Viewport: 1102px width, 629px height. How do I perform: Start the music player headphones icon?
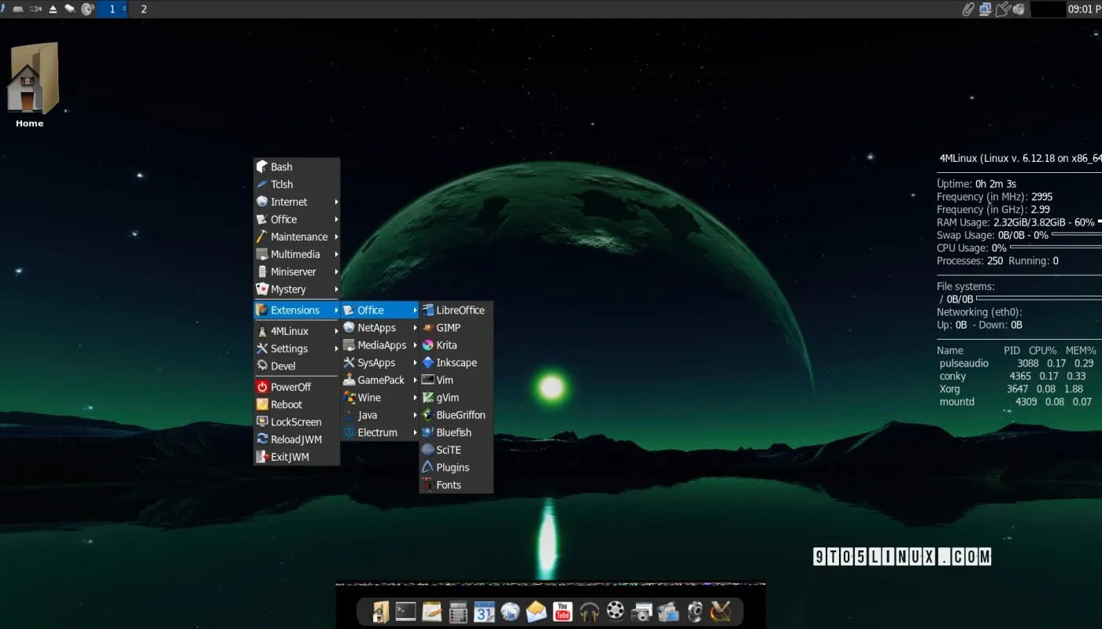click(x=589, y=611)
